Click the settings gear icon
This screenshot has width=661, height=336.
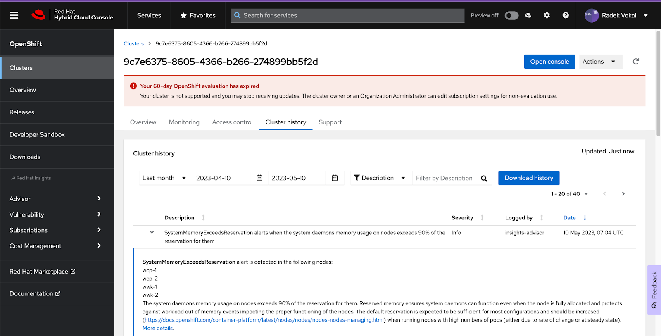tap(547, 15)
